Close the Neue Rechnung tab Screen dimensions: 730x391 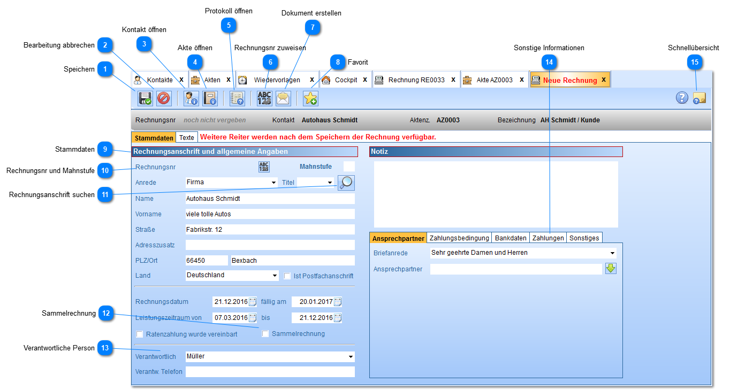click(x=604, y=80)
